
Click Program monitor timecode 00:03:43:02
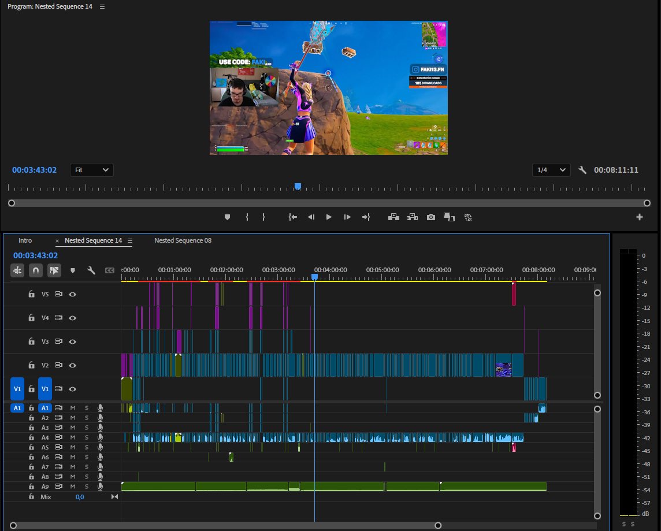tap(34, 170)
